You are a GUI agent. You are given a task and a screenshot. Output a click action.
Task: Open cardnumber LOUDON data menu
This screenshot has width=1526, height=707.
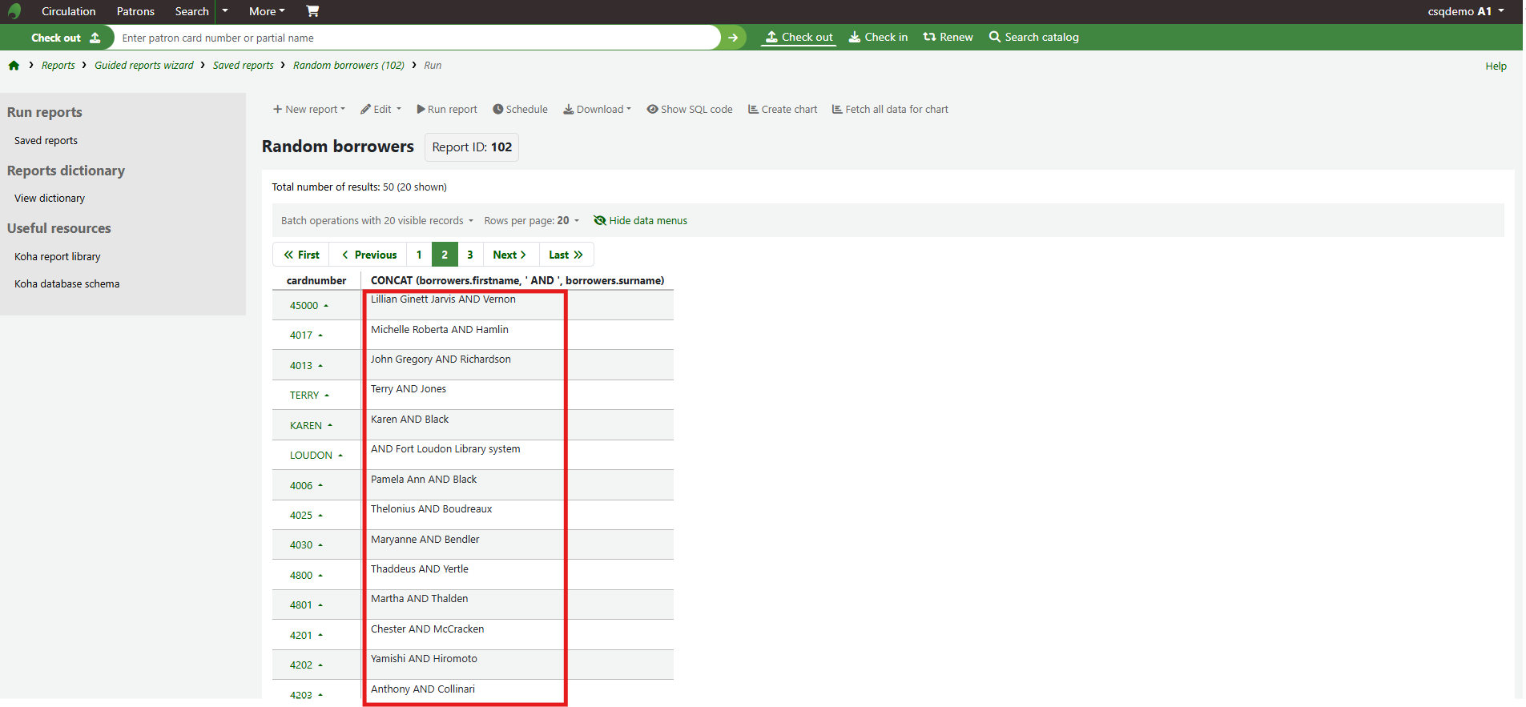coord(316,456)
